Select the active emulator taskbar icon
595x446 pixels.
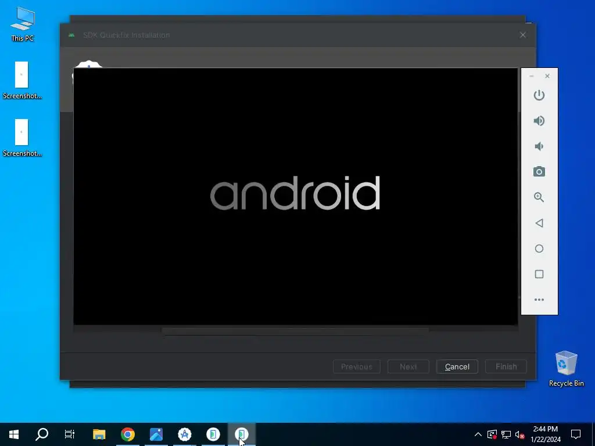pyautogui.click(x=241, y=434)
